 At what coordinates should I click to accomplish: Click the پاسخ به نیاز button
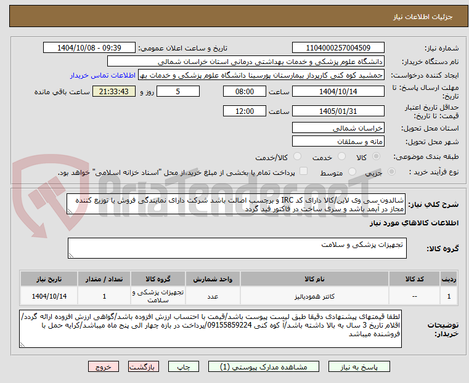coord(359,366)
